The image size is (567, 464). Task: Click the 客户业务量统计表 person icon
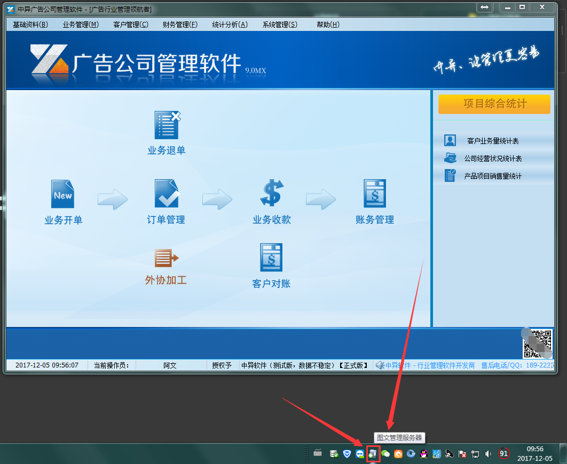(x=450, y=140)
